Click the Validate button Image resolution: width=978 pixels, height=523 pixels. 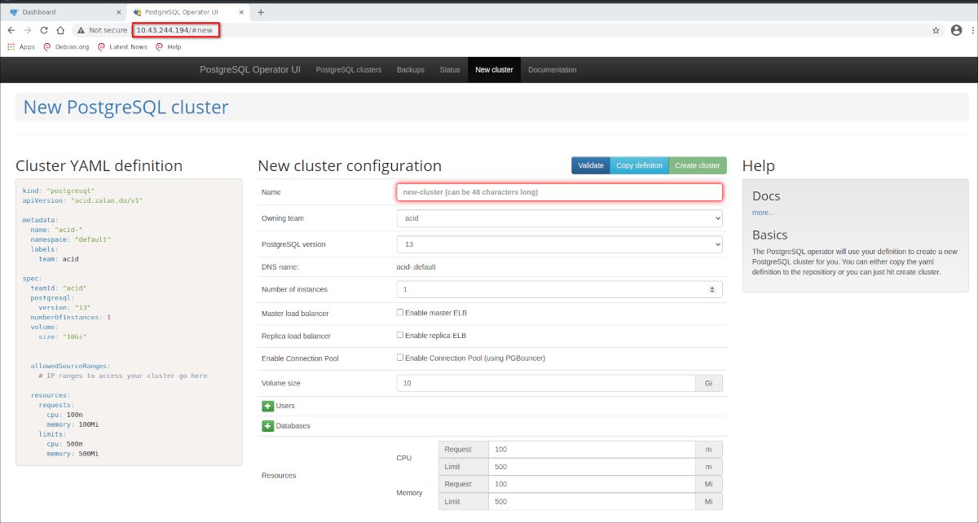coord(591,165)
